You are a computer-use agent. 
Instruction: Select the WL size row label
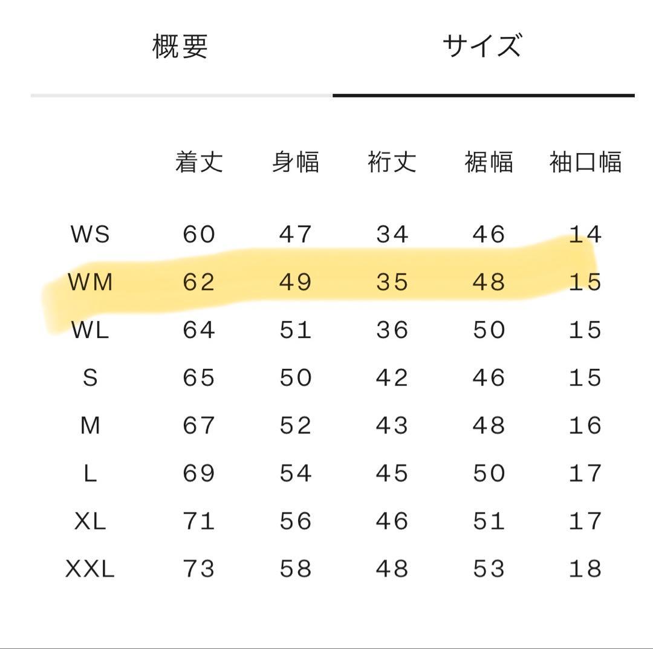(90, 330)
